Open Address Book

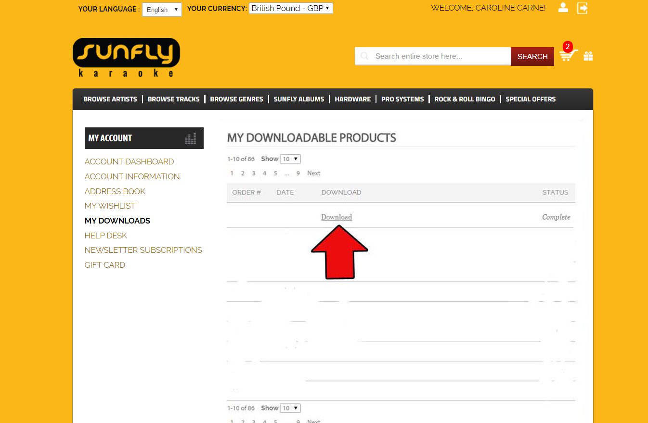click(x=115, y=191)
